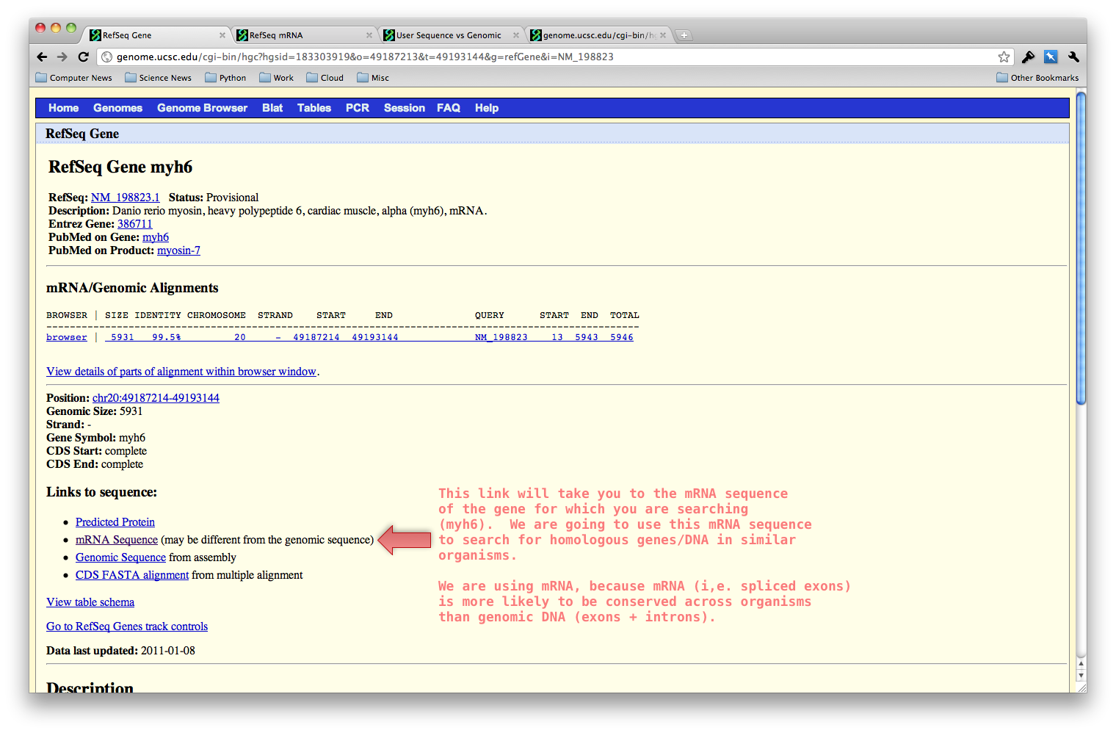Click Home in the blue navigation bar
The height and width of the screenshot is (733, 1116).
point(64,108)
